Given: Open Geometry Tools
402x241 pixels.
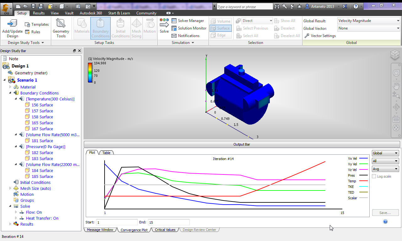Looking at the screenshot, I should (61, 28).
